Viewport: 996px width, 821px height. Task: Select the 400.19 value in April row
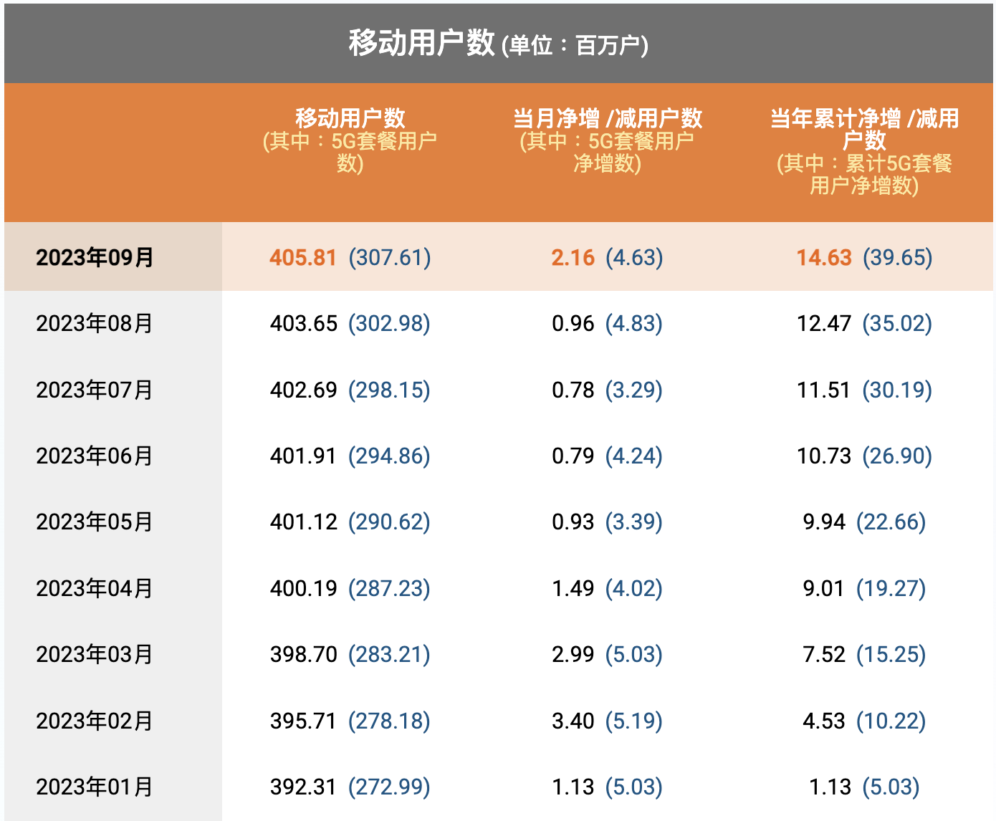click(303, 588)
